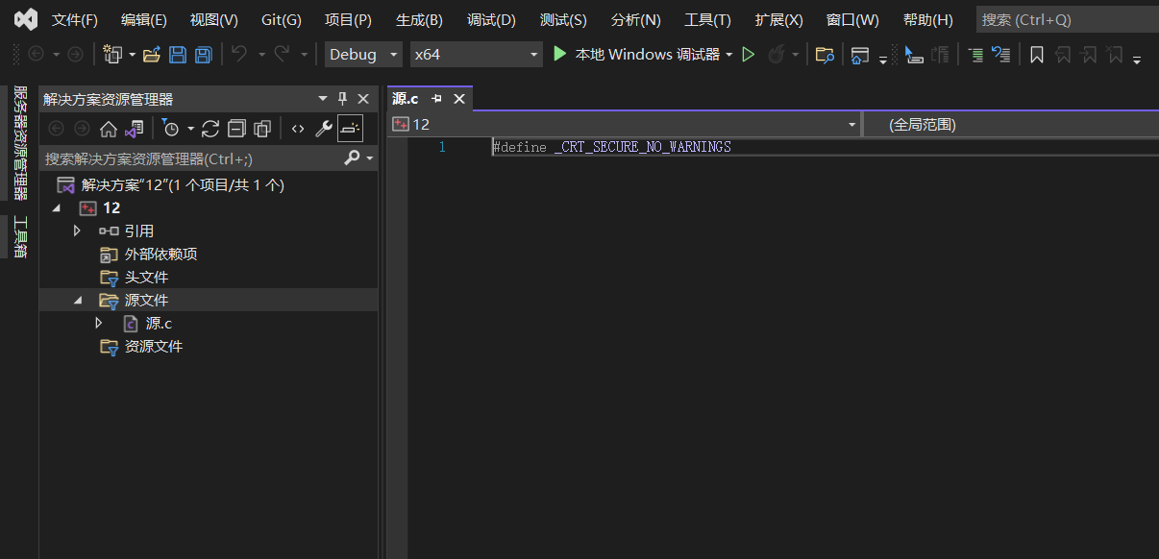Click the Home icon in Solution Explorer
This screenshot has width=1159, height=559.
(x=108, y=128)
